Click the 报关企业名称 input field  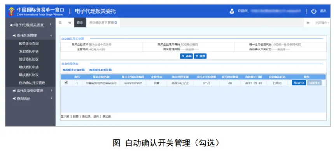(115, 45)
